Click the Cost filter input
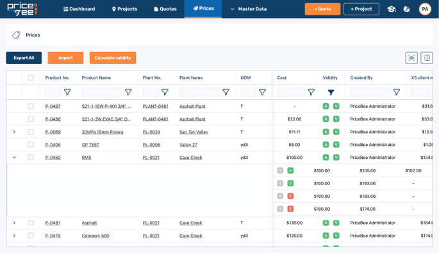439x253 pixels. tap(290, 92)
